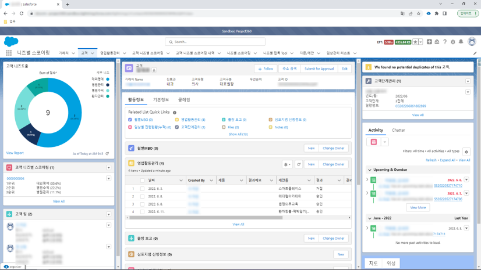This screenshot has width=481, height=270.
Task: Click the edit navigation pencil icon
Action: tap(475, 53)
